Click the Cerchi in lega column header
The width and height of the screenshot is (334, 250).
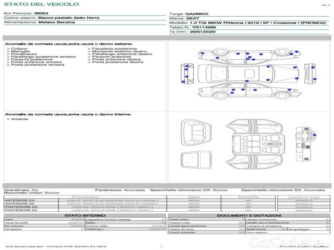[x=304, y=197]
